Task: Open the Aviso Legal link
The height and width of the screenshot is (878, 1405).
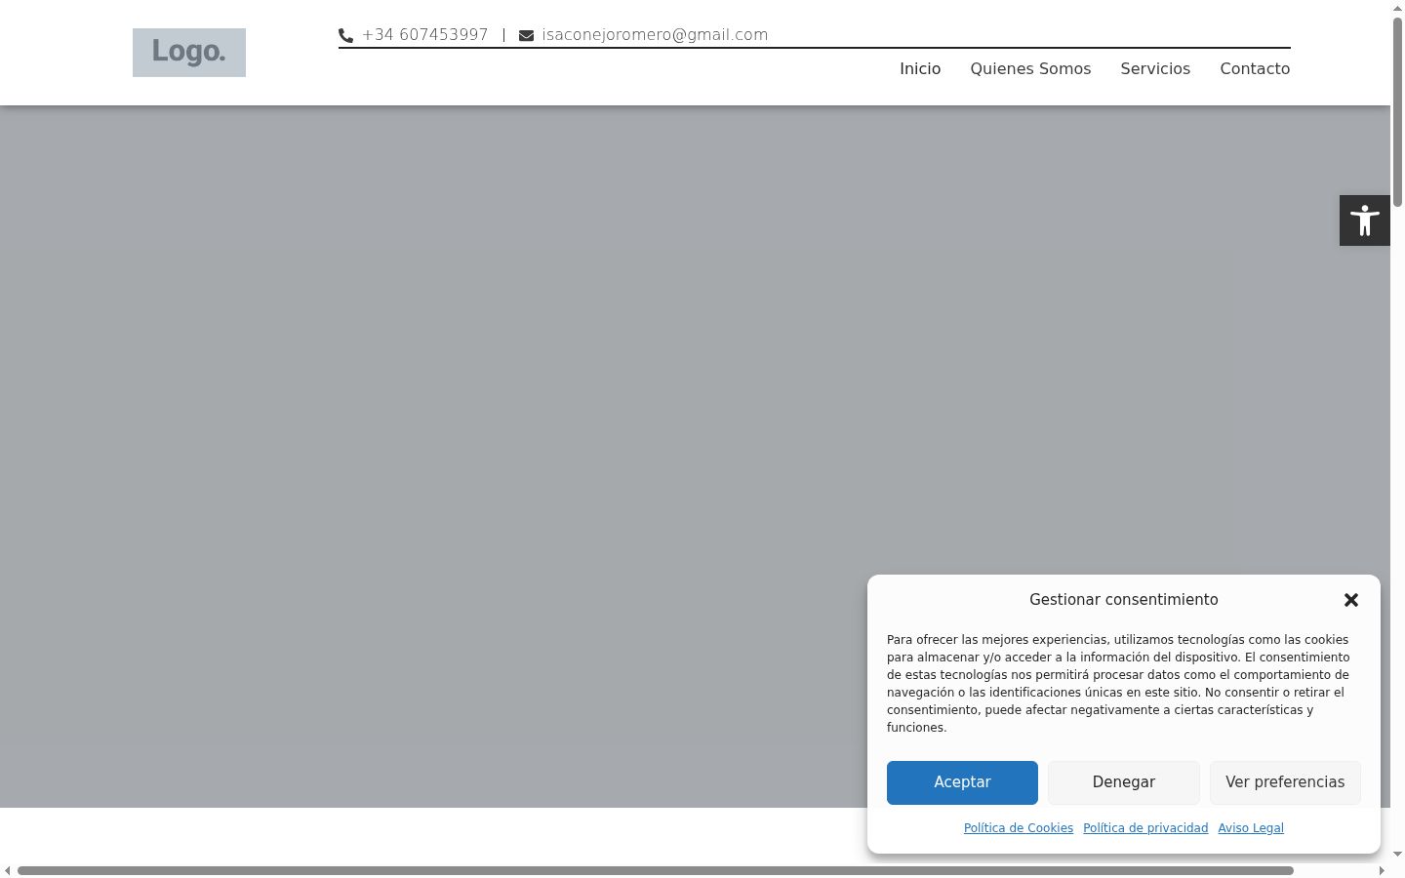Action: point(1251,828)
